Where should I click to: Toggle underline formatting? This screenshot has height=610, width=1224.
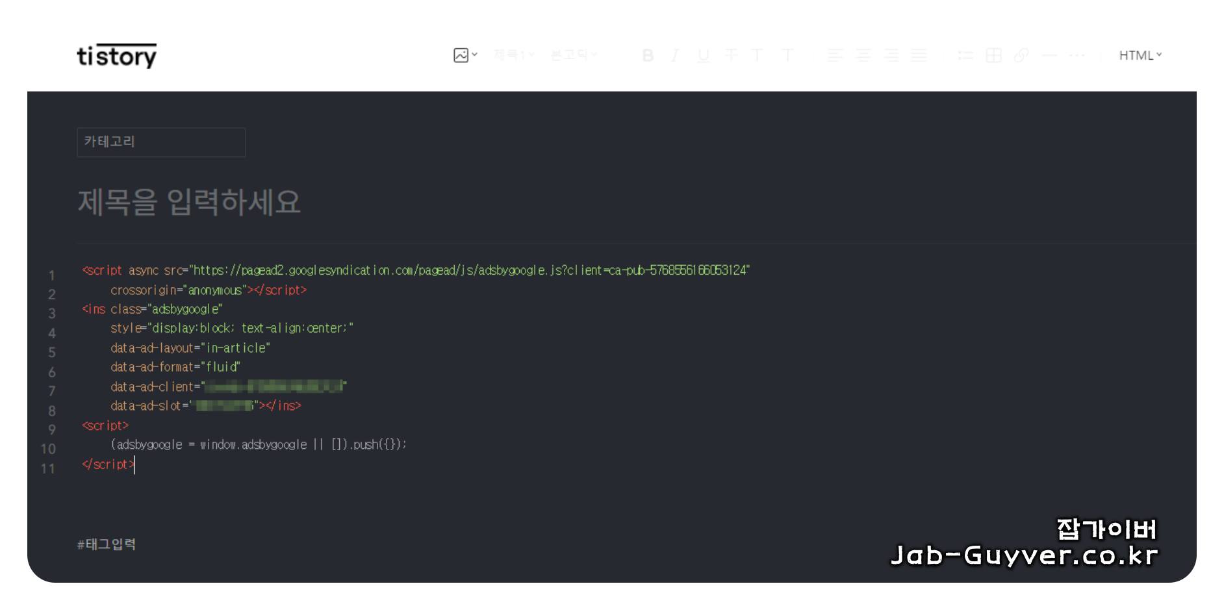703,55
